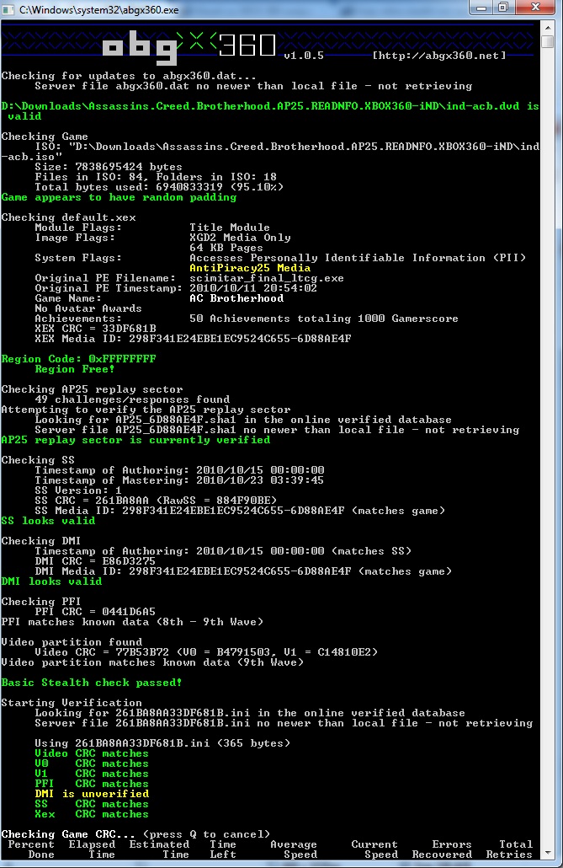Click the abgx360 ASCII logo
The width and height of the screenshot is (563, 868).
pos(189,47)
